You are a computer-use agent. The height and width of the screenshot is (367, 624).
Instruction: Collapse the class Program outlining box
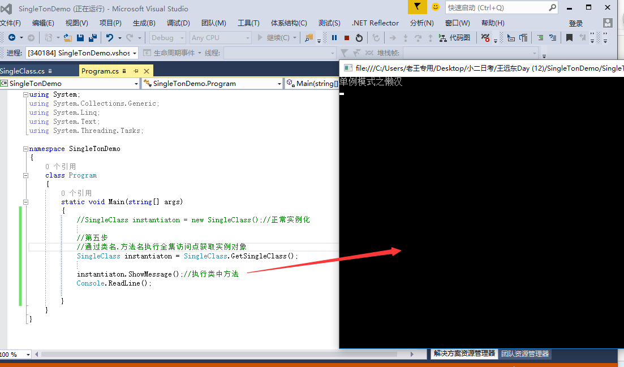(x=25, y=175)
